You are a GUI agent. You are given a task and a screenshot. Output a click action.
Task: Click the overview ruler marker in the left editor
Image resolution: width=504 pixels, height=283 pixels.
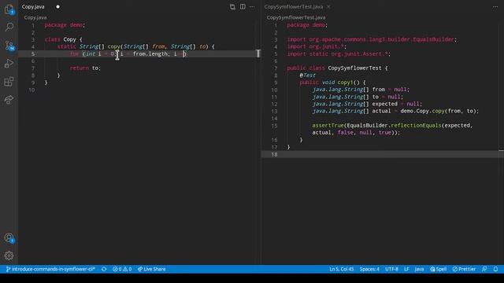pos(258,53)
